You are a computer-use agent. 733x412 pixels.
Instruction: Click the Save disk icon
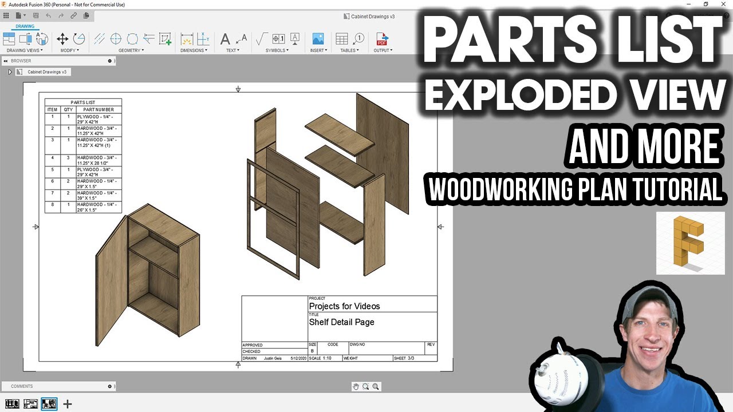click(x=36, y=16)
